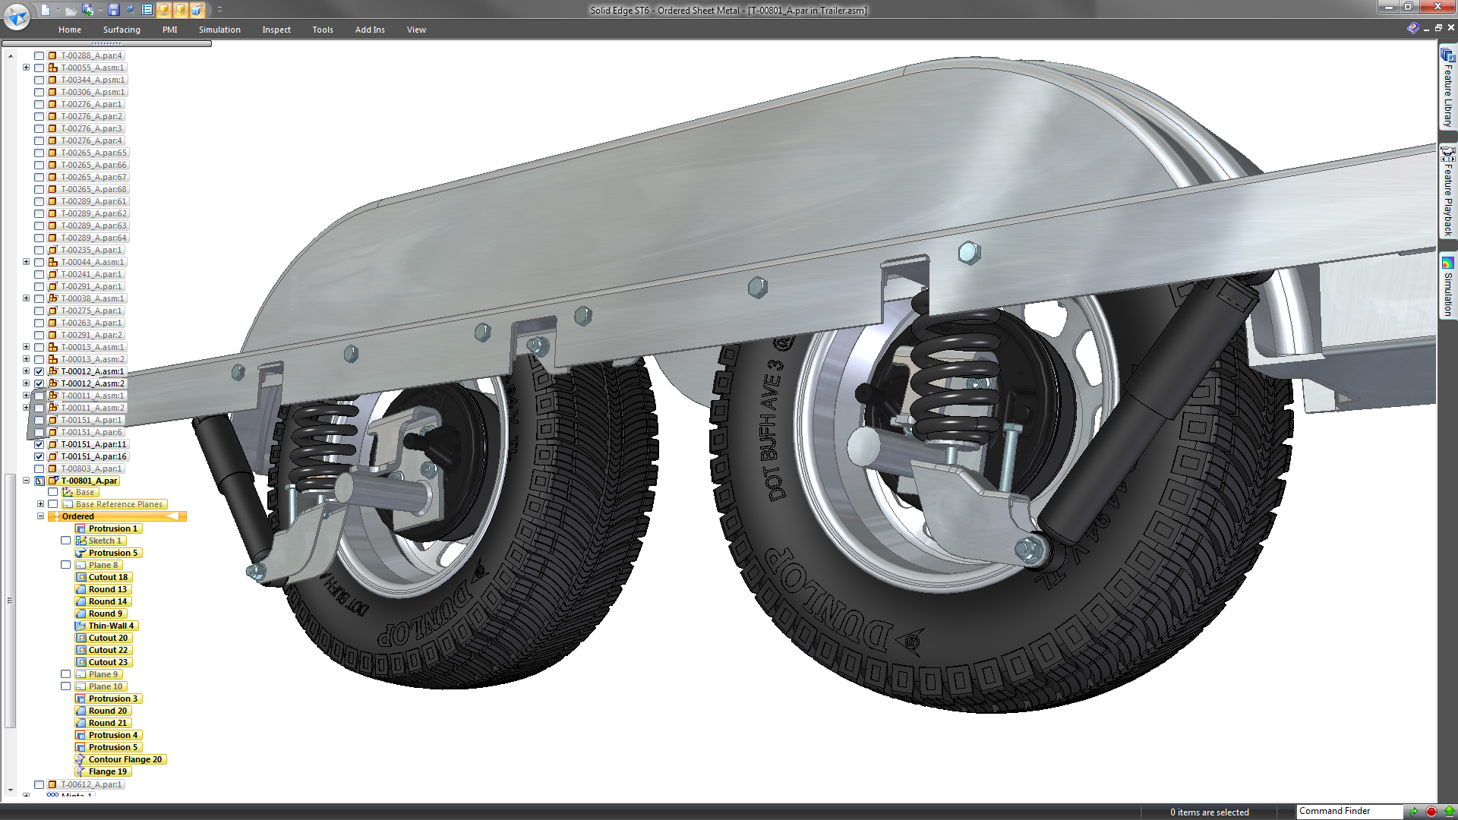Viewport: 1458px width, 820px height.
Task: Select the Contour Flange 20 feature
Action: pyautogui.click(x=121, y=759)
